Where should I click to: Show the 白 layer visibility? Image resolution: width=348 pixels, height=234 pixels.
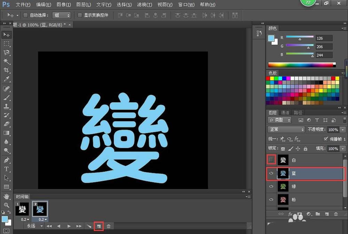click(271, 160)
